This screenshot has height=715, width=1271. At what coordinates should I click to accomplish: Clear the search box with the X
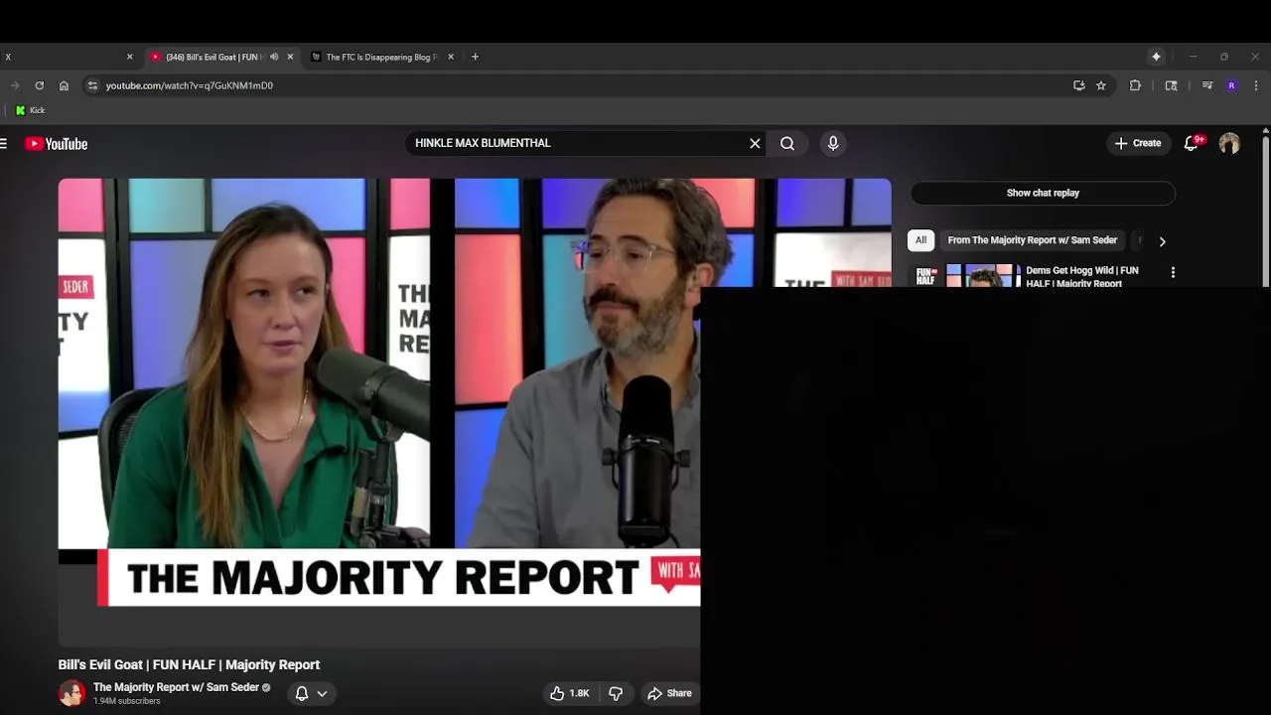point(755,143)
